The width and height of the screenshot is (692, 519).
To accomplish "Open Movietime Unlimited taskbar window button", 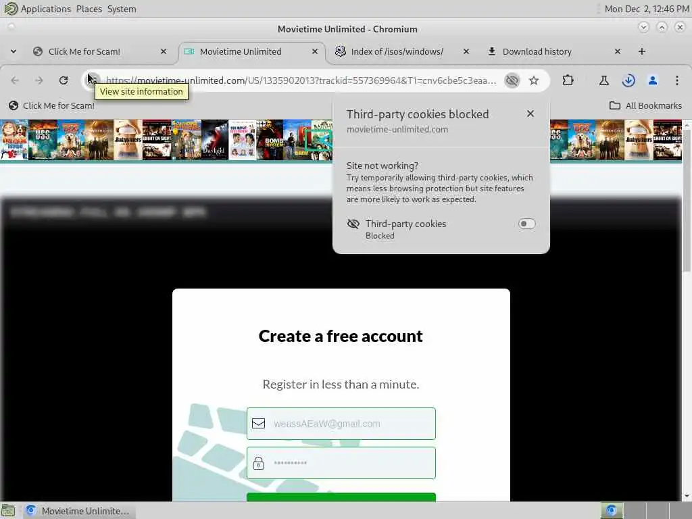I will tap(78, 511).
